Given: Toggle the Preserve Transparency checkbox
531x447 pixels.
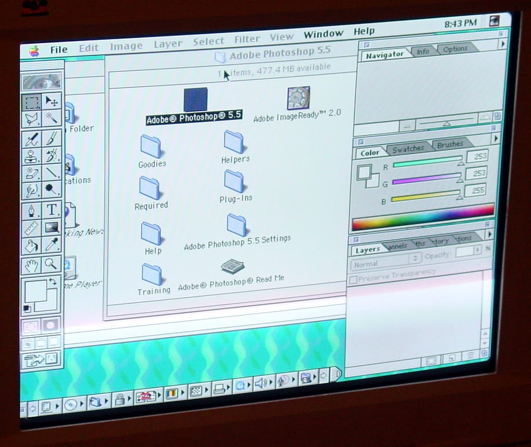Looking at the screenshot, I should point(353,280).
